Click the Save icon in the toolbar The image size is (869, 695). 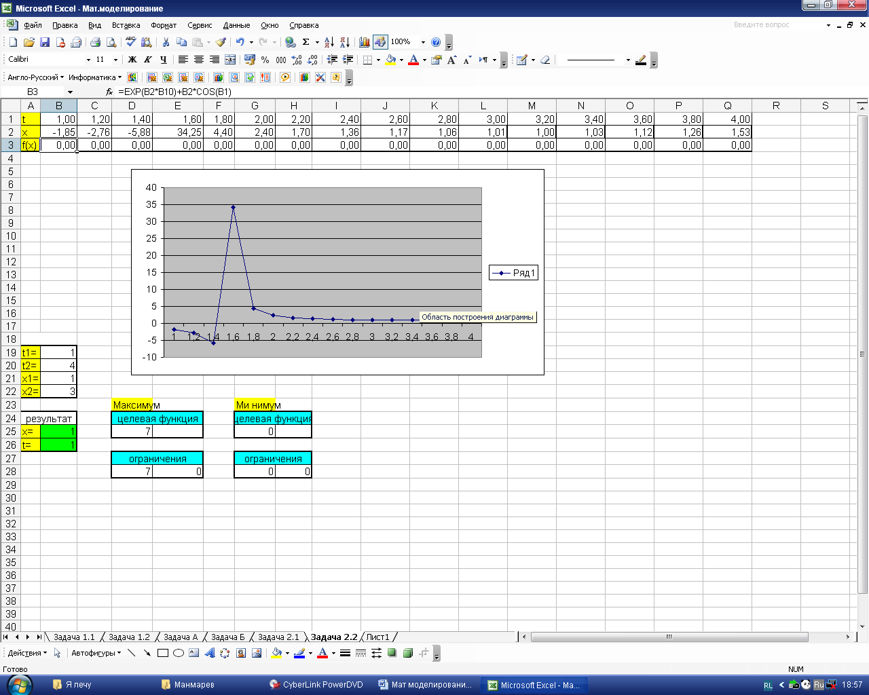[45, 42]
